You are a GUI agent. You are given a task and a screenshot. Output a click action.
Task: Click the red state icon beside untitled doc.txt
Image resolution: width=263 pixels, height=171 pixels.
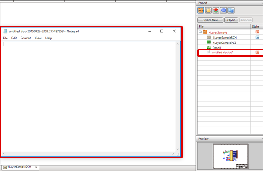257,52
